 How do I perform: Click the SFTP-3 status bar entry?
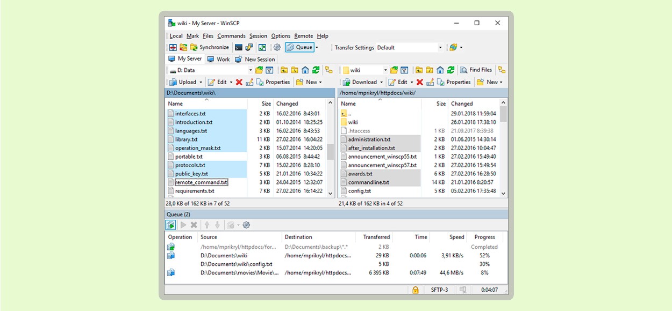pyautogui.click(x=439, y=290)
